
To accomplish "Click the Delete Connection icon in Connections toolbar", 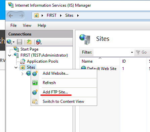I will click(39, 42).
